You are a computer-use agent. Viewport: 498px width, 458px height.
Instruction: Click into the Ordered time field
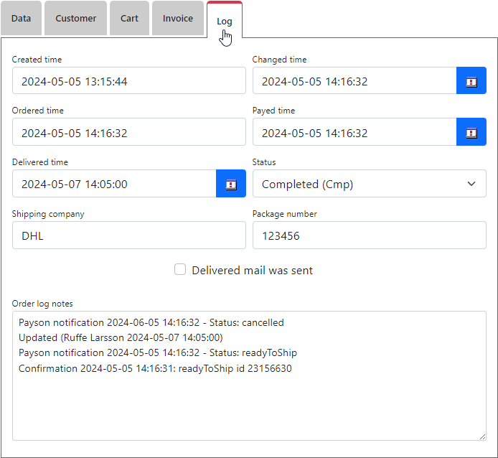(x=128, y=133)
